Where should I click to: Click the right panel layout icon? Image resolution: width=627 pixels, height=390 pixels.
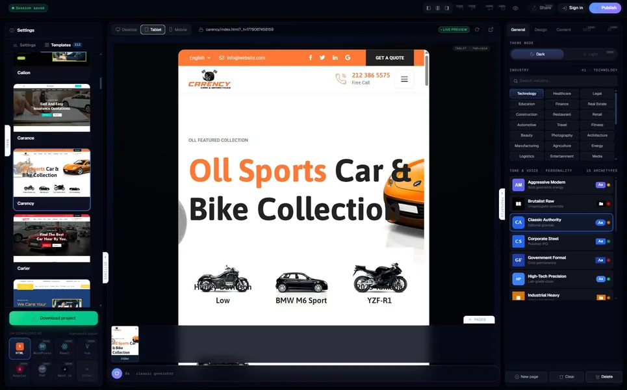click(x=447, y=8)
